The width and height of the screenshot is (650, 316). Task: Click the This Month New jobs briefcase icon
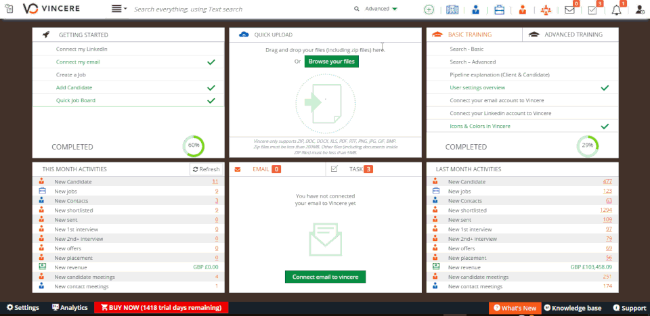(x=42, y=191)
